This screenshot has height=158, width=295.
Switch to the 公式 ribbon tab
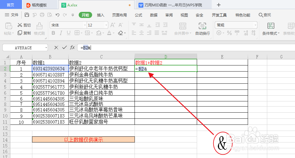[139, 15]
